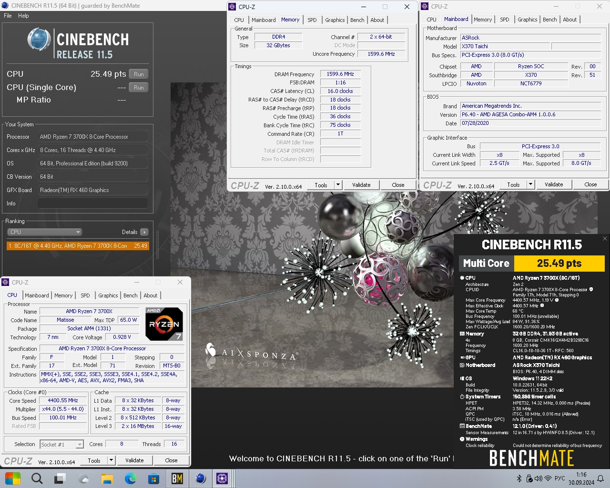Open the BenchMate taskbar icon
Image resolution: width=610 pixels, height=488 pixels.
(x=177, y=478)
